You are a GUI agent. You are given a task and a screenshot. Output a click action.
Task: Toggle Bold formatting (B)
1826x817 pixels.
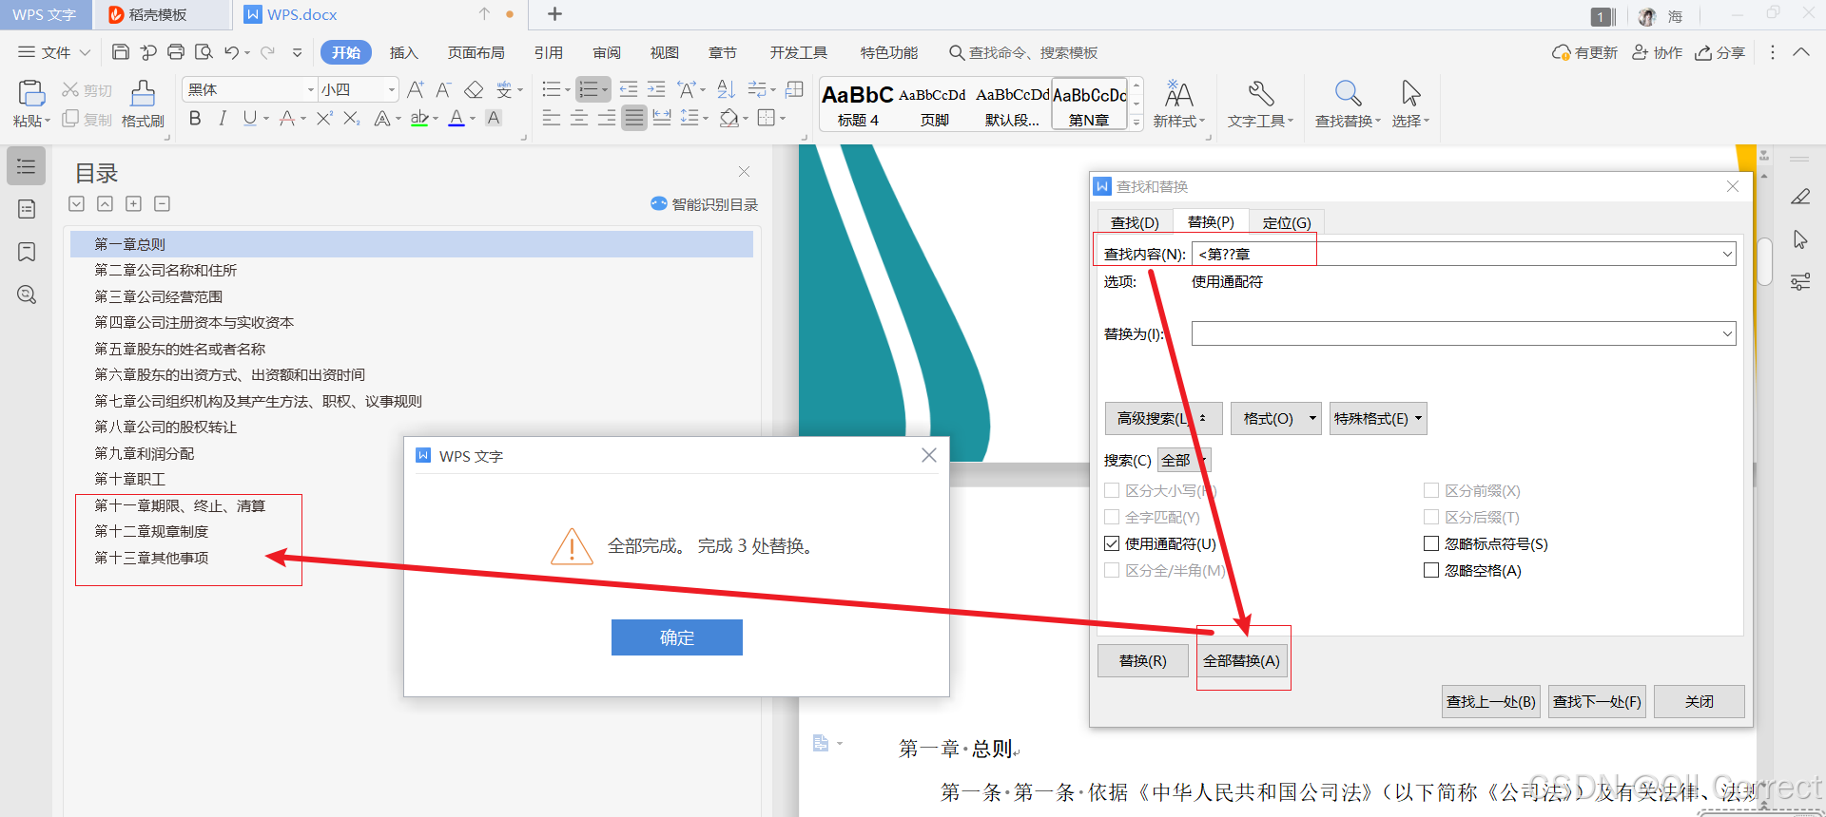[x=195, y=118]
